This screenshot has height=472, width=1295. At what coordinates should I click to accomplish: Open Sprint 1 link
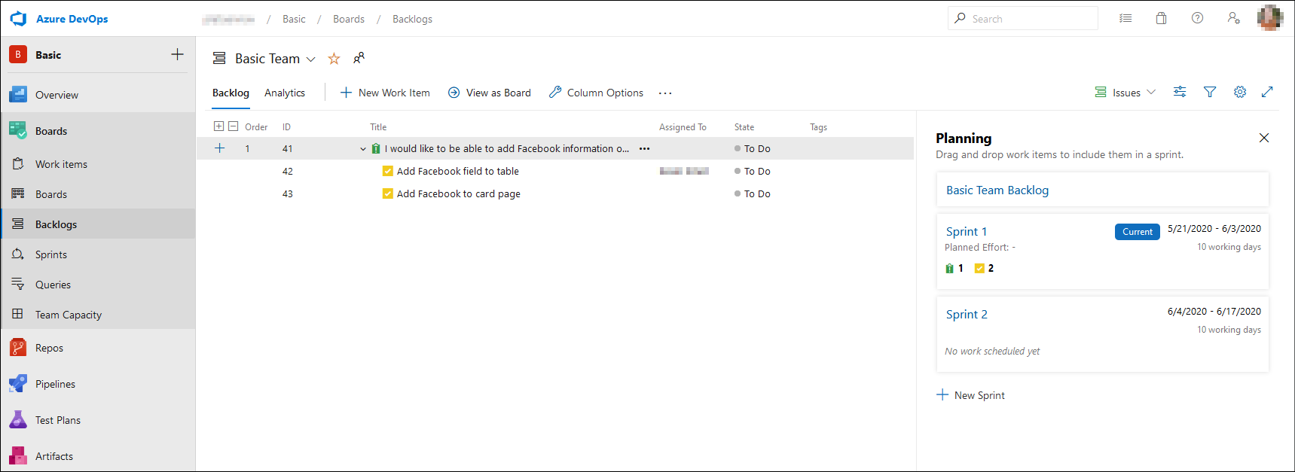pyautogui.click(x=967, y=232)
